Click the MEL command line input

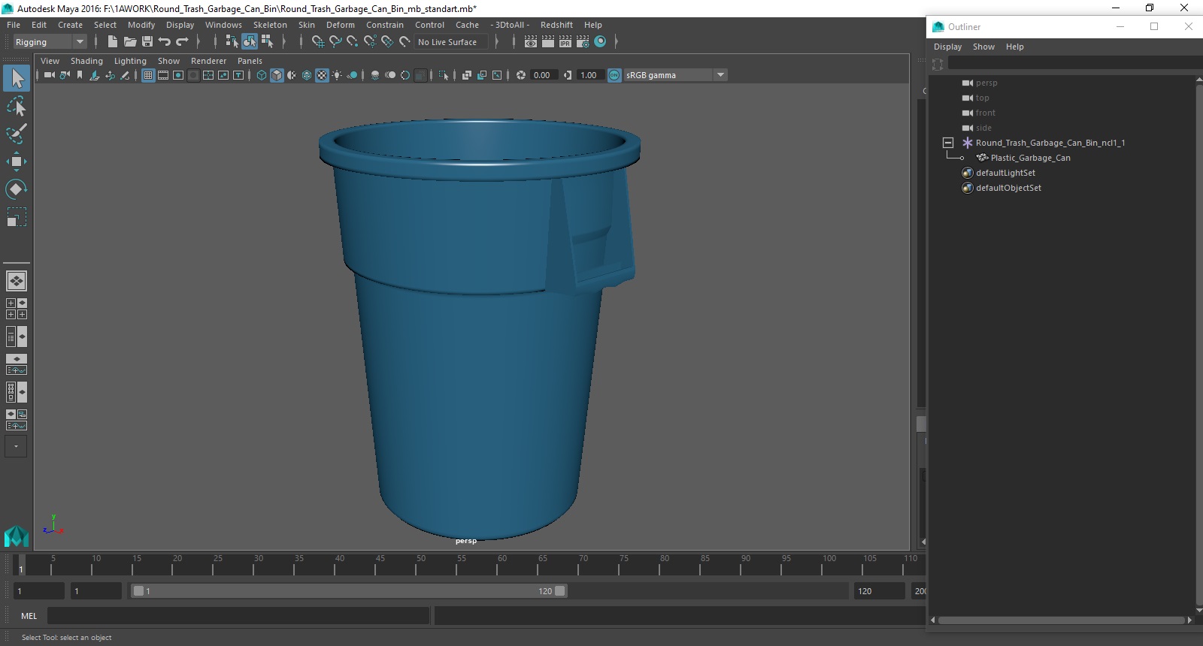[x=238, y=616]
